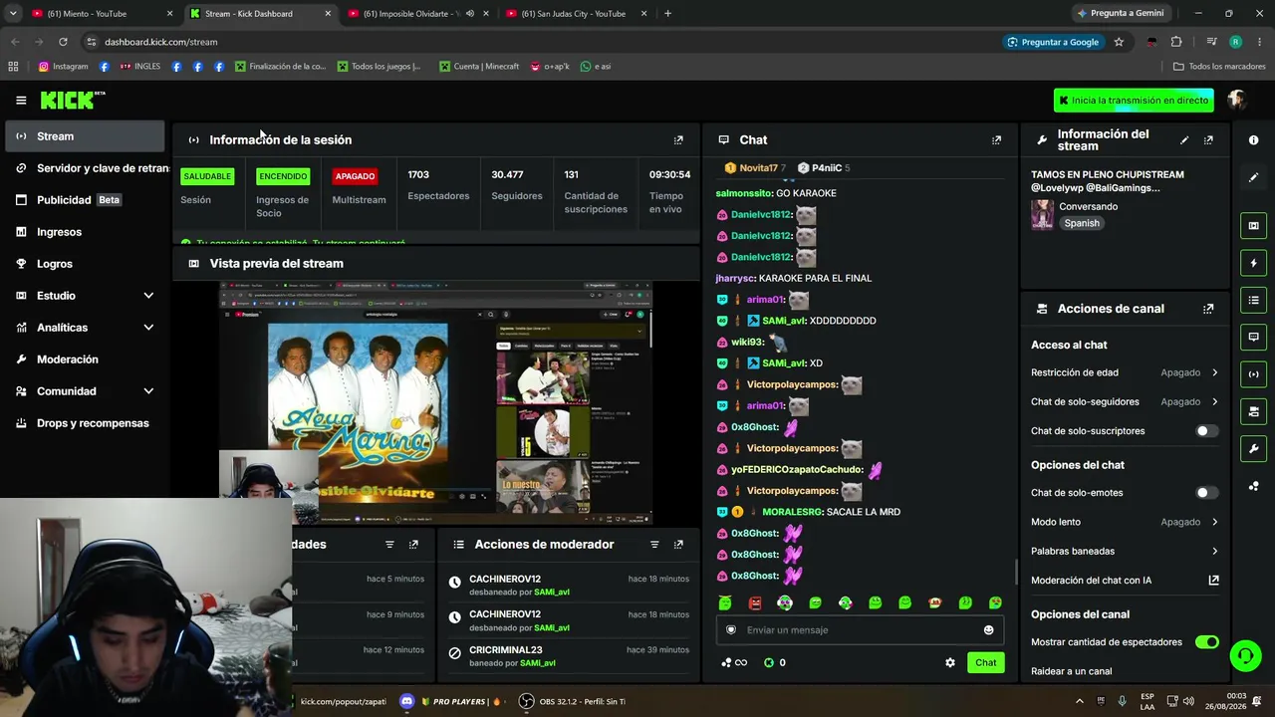Click Raidear a un canal
Screen dimensions: 1275x717
[1072, 671]
